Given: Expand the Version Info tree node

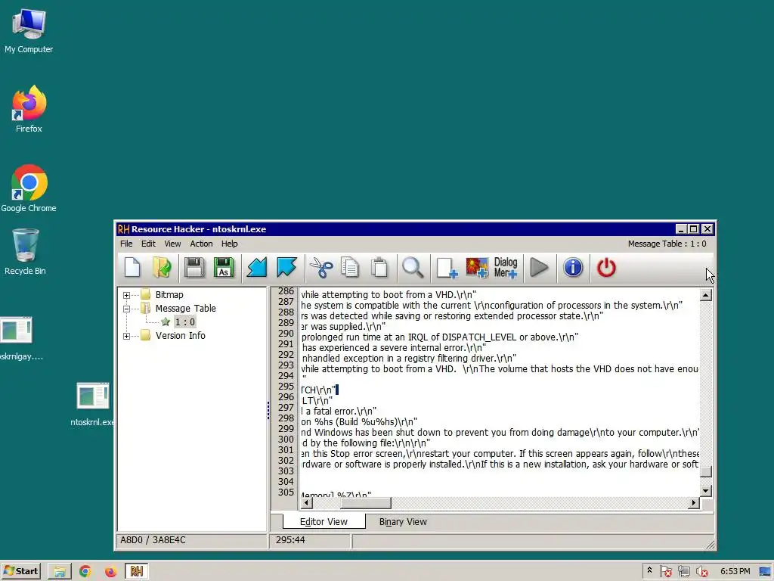Looking at the screenshot, I should coord(126,336).
